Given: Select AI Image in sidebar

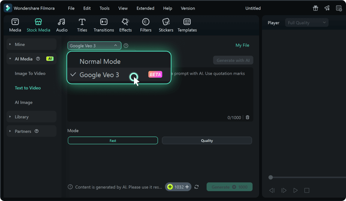Looking at the screenshot, I should 24,102.
